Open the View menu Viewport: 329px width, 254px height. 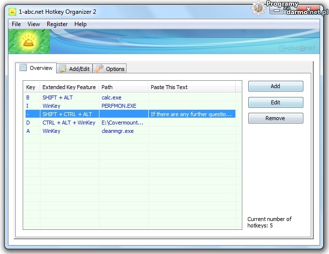point(33,24)
